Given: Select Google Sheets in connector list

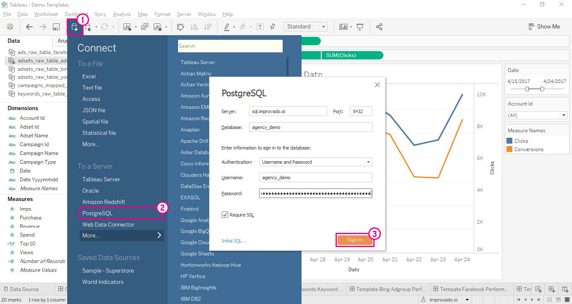Looking at the screenshot, I should [x=197, y=254].
